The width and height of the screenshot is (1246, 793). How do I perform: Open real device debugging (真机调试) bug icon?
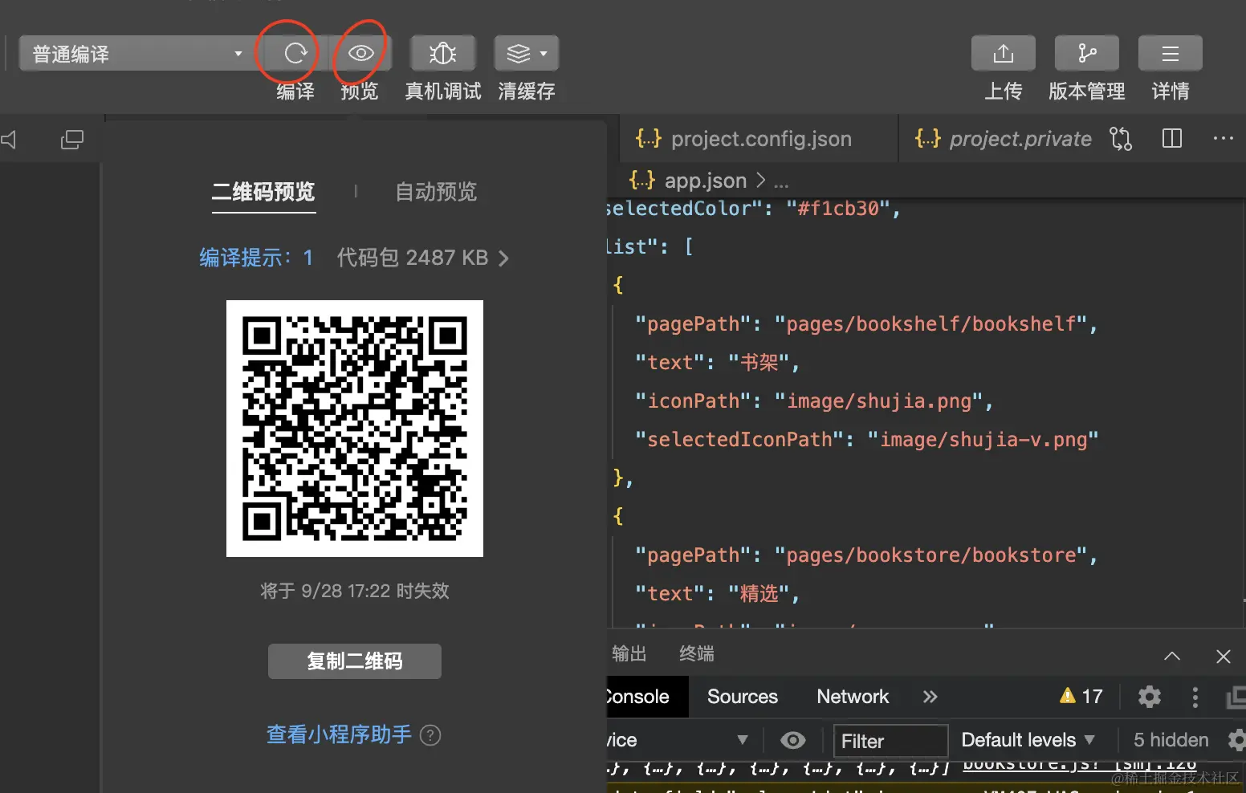pos(443,53)
